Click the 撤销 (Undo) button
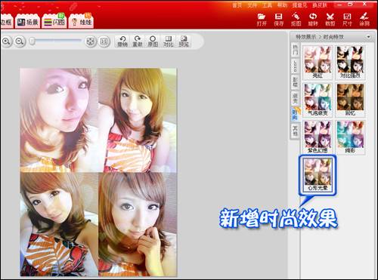 (x=122, y=42)
